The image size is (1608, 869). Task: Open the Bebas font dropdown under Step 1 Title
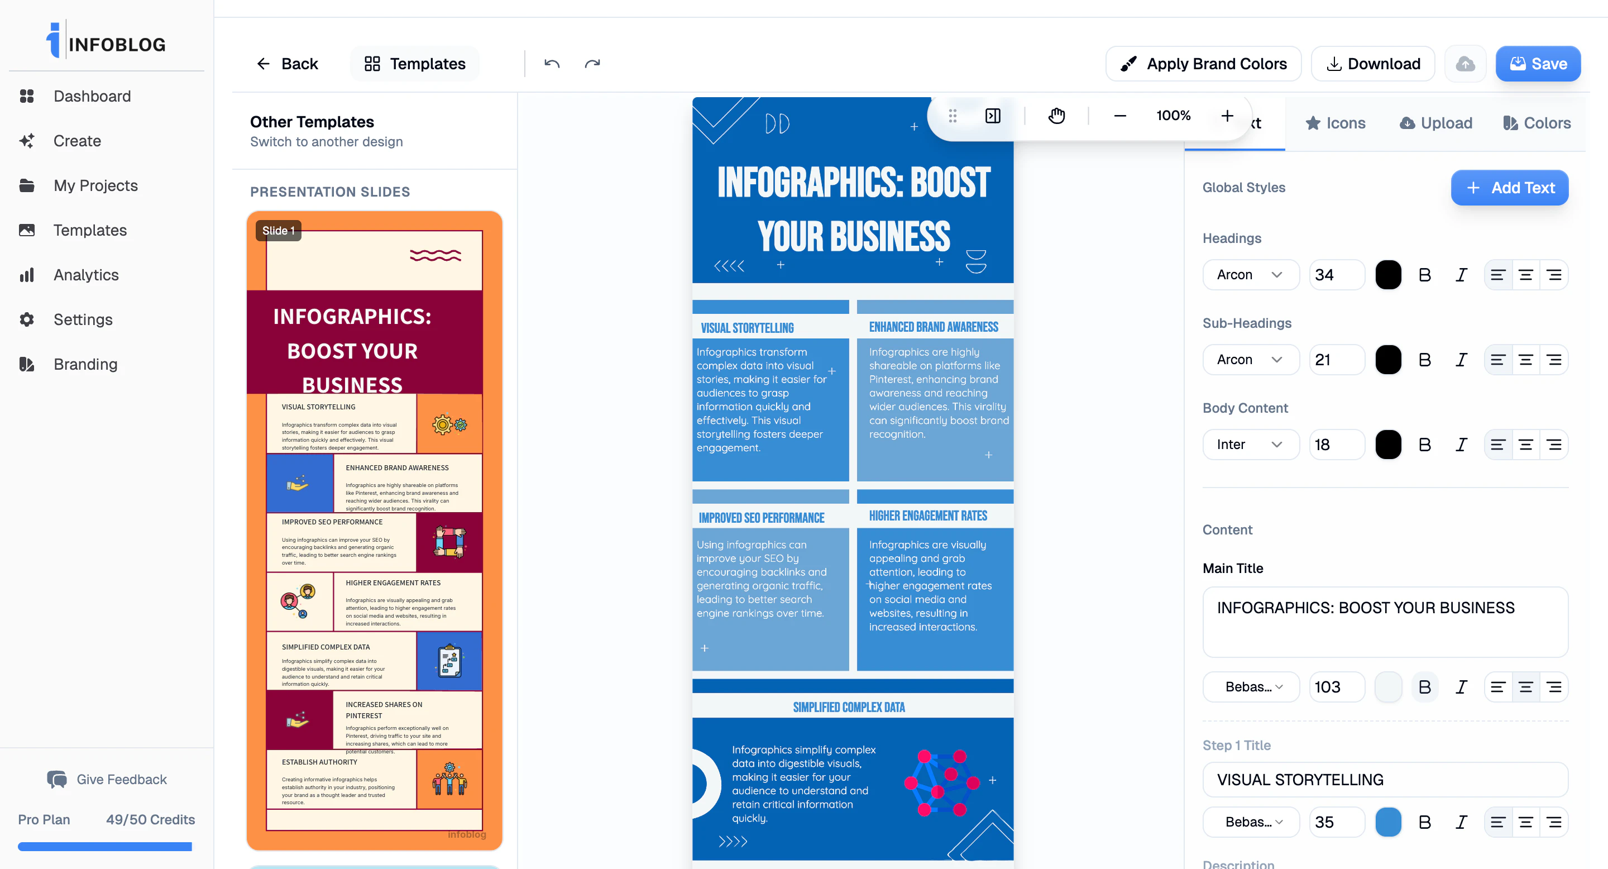(1250, 822)
